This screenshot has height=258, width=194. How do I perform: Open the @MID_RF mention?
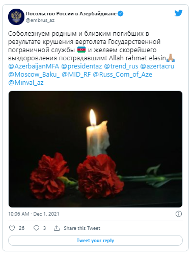click(x=76, y=75)
